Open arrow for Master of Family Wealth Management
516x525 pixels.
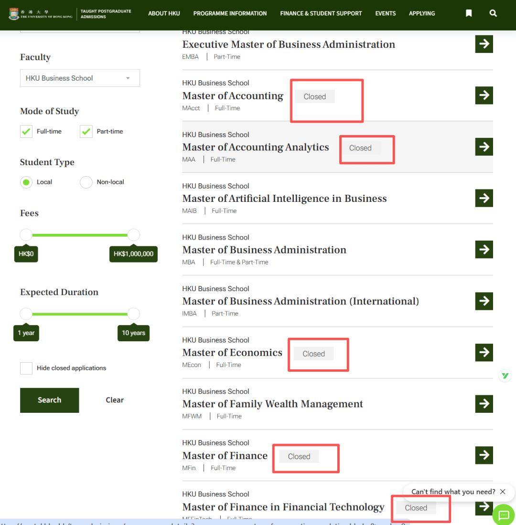coord(484,403)
